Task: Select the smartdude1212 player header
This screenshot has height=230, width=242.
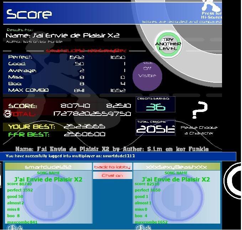Action: pyautogui.click(x=48, y=167)
